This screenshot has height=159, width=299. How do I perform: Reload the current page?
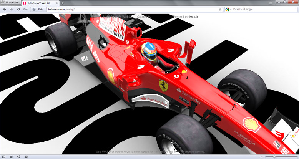click(18, 9)
